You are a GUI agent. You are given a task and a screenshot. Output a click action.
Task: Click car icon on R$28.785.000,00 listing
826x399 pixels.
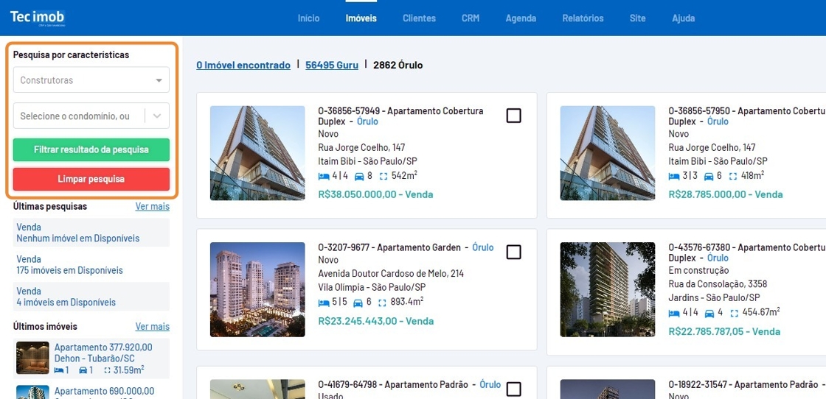709,177
